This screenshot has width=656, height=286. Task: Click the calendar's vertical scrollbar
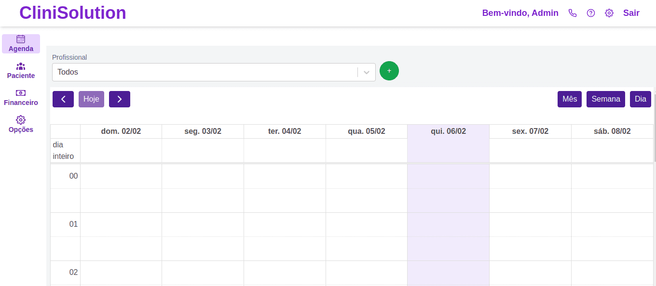tap(655, 130)
